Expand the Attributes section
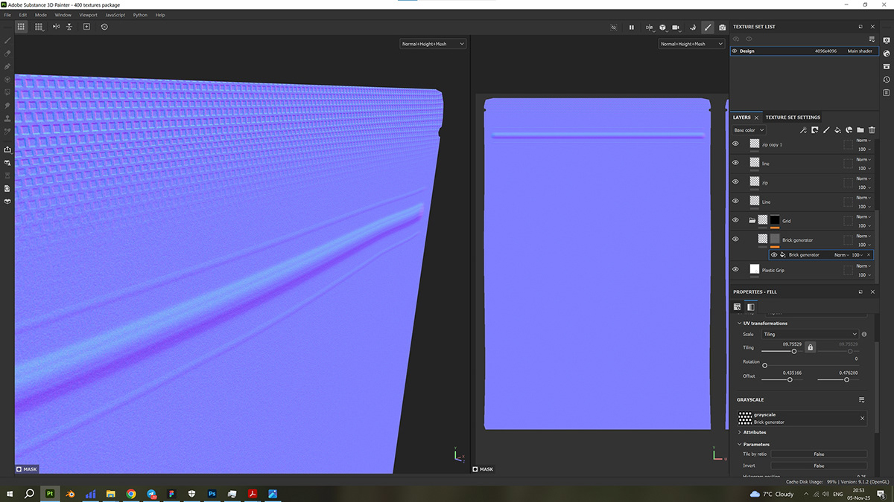The height and width of the screenshot is (502, 894). [754, 432]
